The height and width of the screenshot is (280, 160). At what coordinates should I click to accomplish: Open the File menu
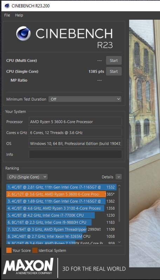[x=7, y=15]
